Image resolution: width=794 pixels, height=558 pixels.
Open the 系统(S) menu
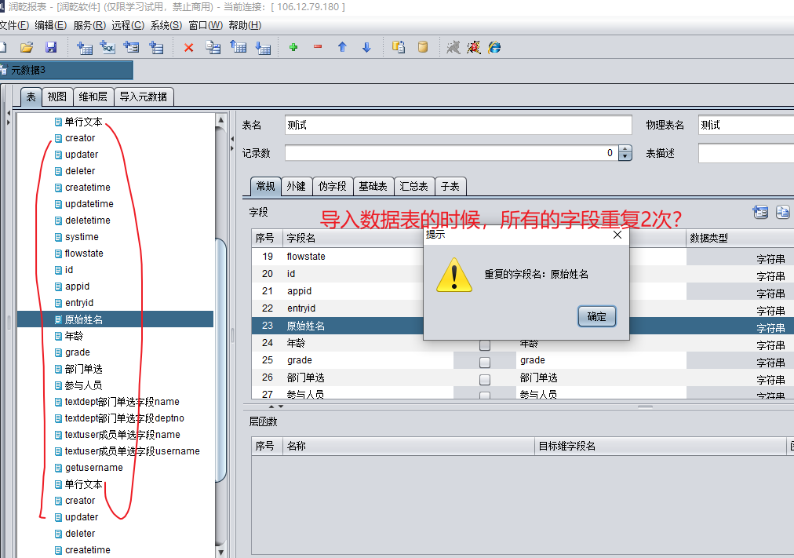click(166, 25)
